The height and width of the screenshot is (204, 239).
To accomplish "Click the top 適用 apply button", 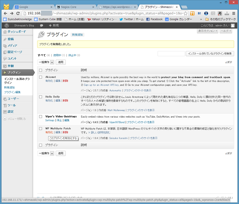I will (x=61, y=62).
